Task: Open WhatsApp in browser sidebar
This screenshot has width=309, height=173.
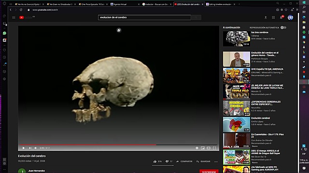Action: (x=4, y=33)
